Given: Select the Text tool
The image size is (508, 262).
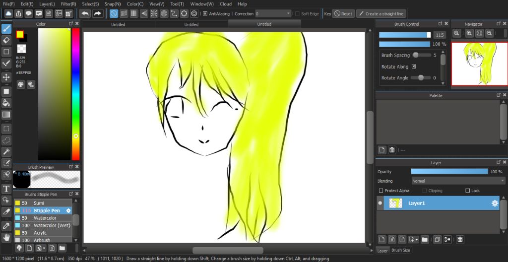Looking at the screenshot, I should pos(6,189).
